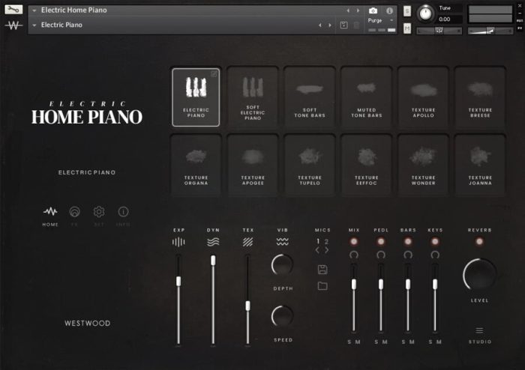Open the SET settings tab

coord(99,216)
